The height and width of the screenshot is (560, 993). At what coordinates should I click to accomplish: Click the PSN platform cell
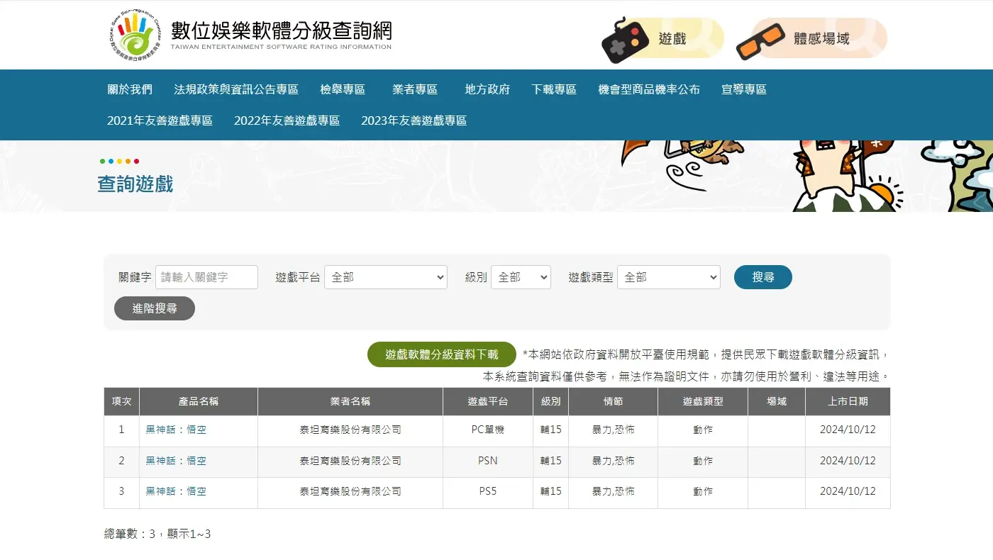pos(488,461)
